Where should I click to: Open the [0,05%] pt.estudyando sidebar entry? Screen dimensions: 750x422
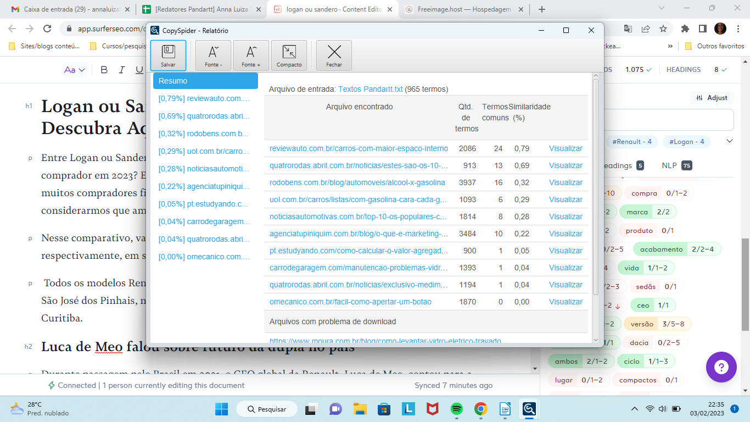click(204, 204)
